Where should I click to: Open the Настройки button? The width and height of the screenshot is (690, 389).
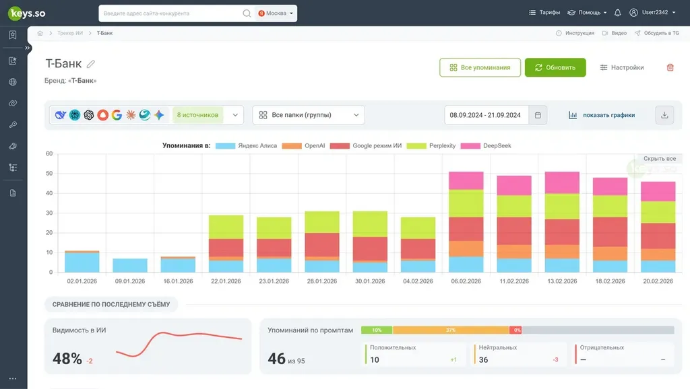pos(622,67)
